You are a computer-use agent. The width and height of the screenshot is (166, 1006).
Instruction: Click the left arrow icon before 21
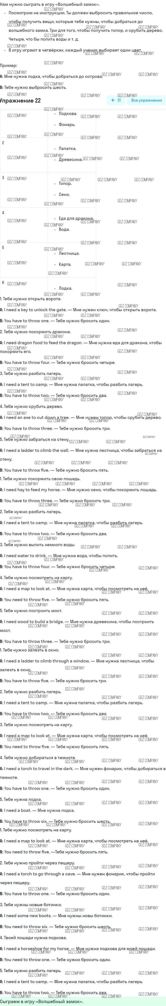pos(113,100)
